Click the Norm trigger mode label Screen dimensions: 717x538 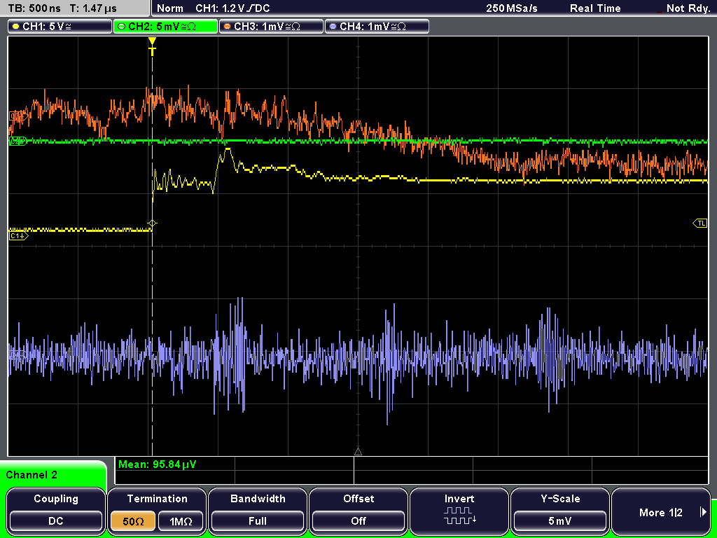tap(170, 8)
